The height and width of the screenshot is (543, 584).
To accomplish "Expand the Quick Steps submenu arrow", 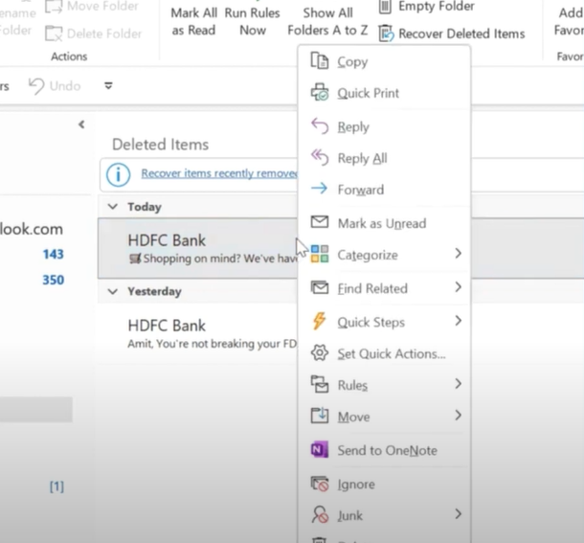I will pos(459,321).
